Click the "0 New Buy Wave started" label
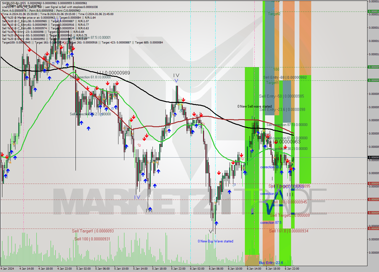The width and height of the screenshot is (379, 272). (216, 241)
